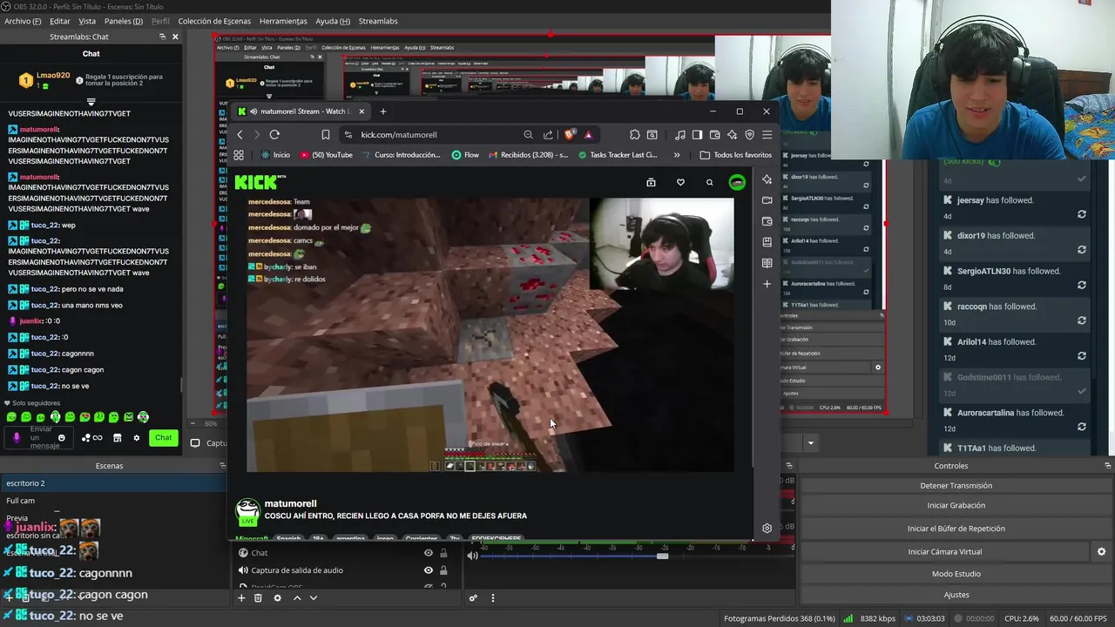Image resolution: width=1115 pixels, height=627 pixels.
Task: Move selected source down
Action: point(314,598)
